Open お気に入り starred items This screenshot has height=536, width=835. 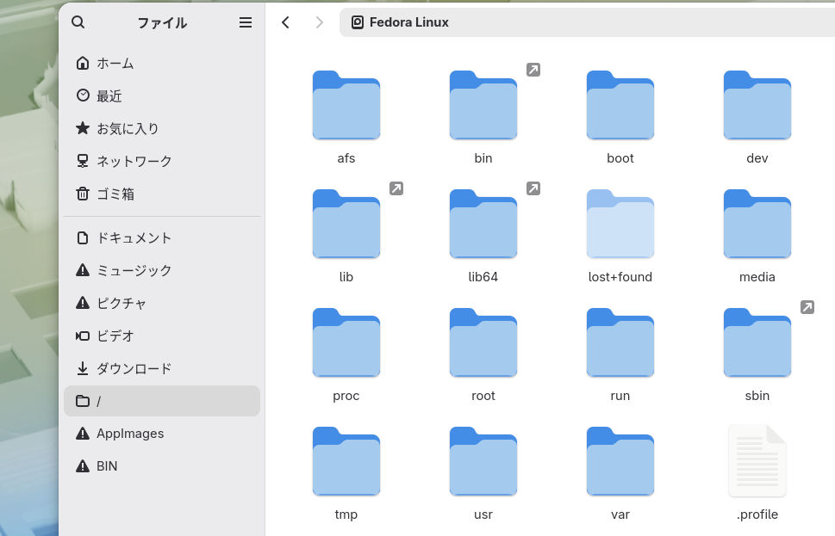pyautogui.click(x=162, y=128)
